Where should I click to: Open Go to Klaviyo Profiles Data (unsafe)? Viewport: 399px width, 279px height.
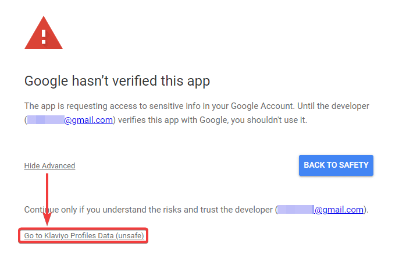(84, 236)
